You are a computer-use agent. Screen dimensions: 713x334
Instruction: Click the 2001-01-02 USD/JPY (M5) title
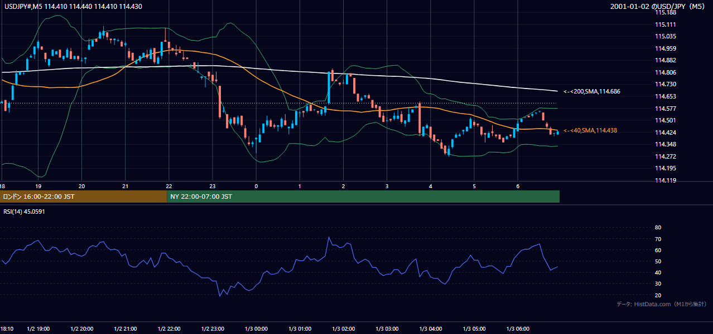658,6
